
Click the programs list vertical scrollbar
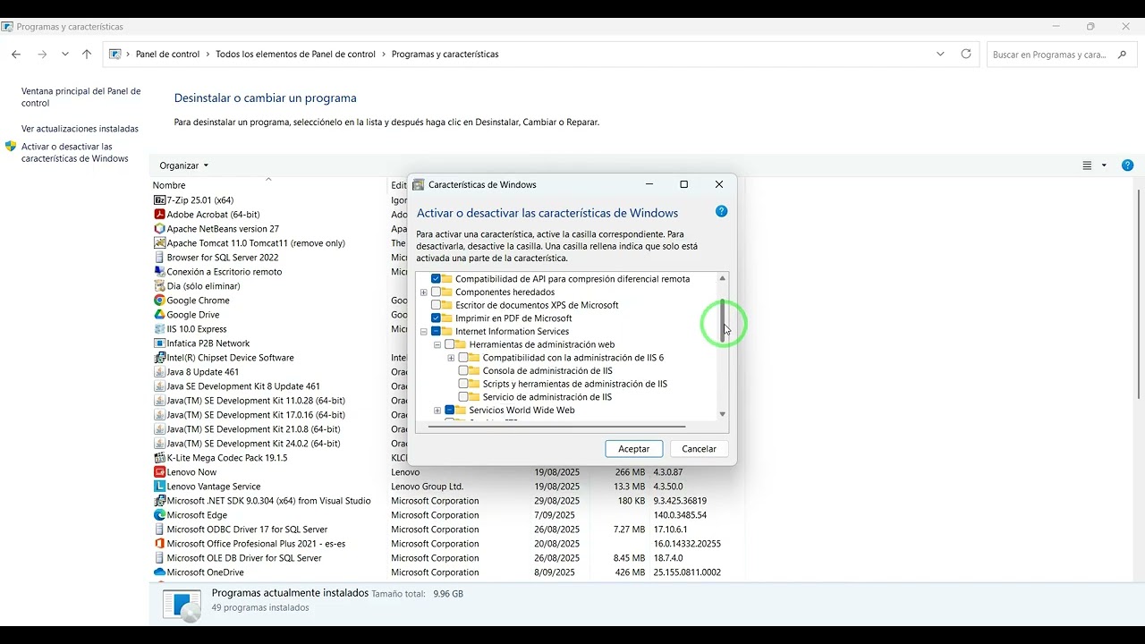1139,294
